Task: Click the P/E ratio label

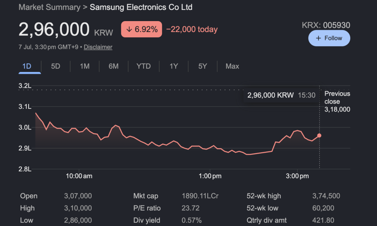Action: (x=147, y=208)
